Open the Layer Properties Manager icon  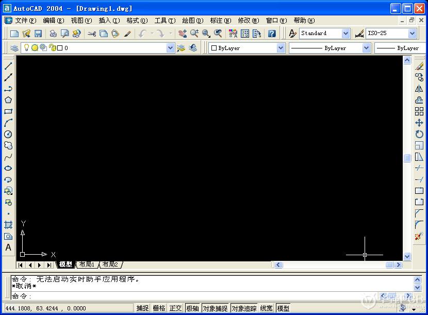pos(14,48)
